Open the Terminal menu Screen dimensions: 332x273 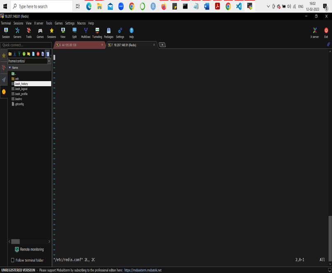6,23
